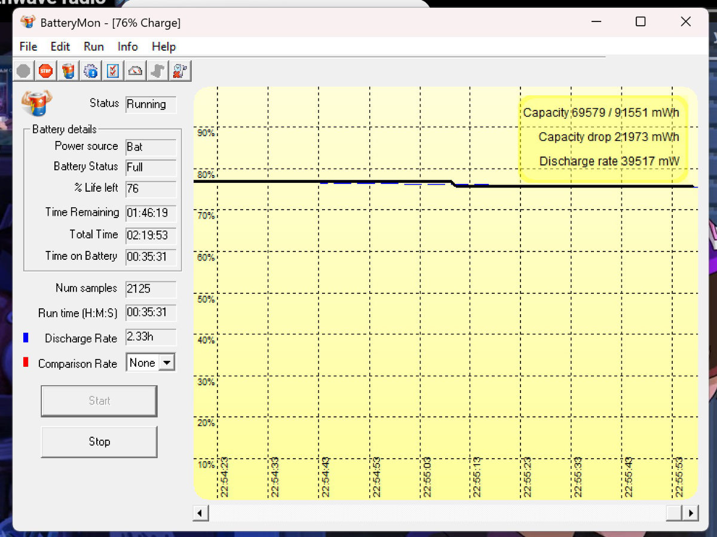Viewport: 717px width, 537px height.
Task: Open the checklist toolbar icon
Action: tap(113, 71)
